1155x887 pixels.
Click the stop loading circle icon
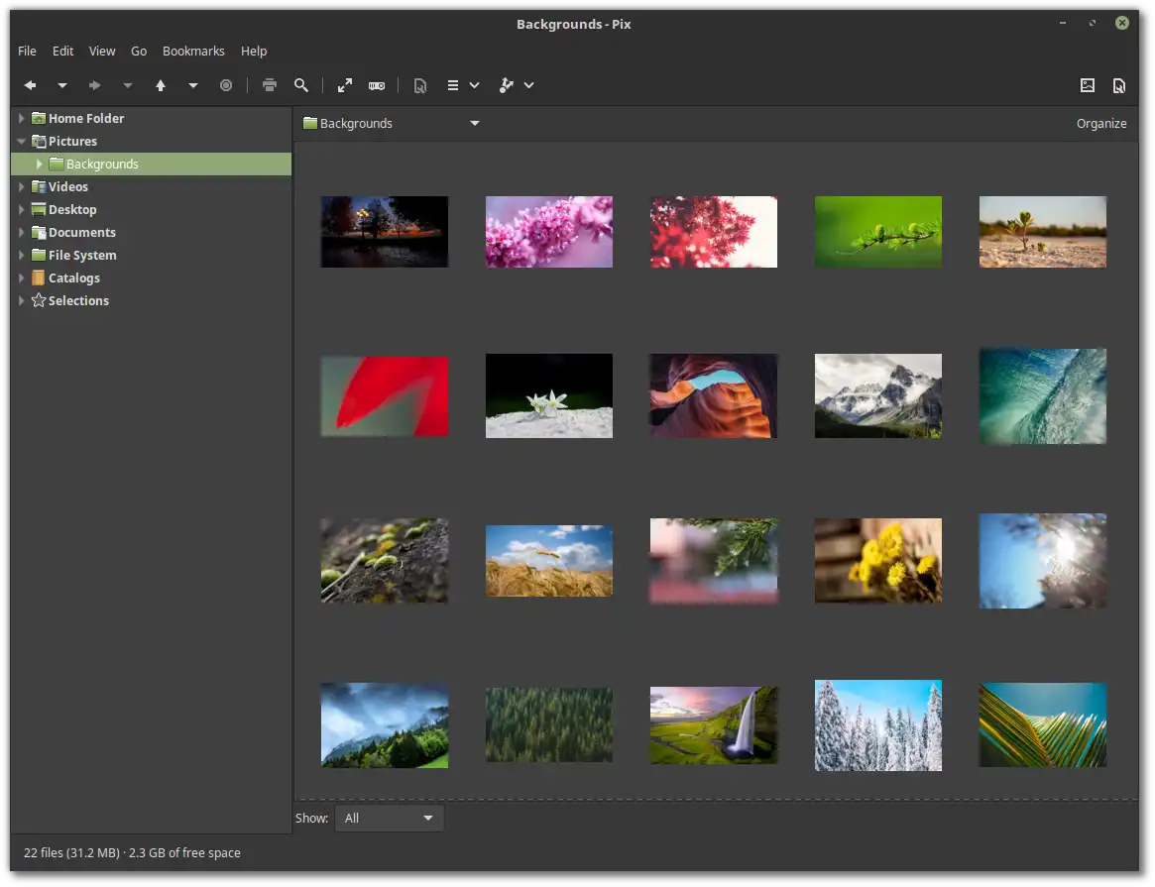point(226,86)
